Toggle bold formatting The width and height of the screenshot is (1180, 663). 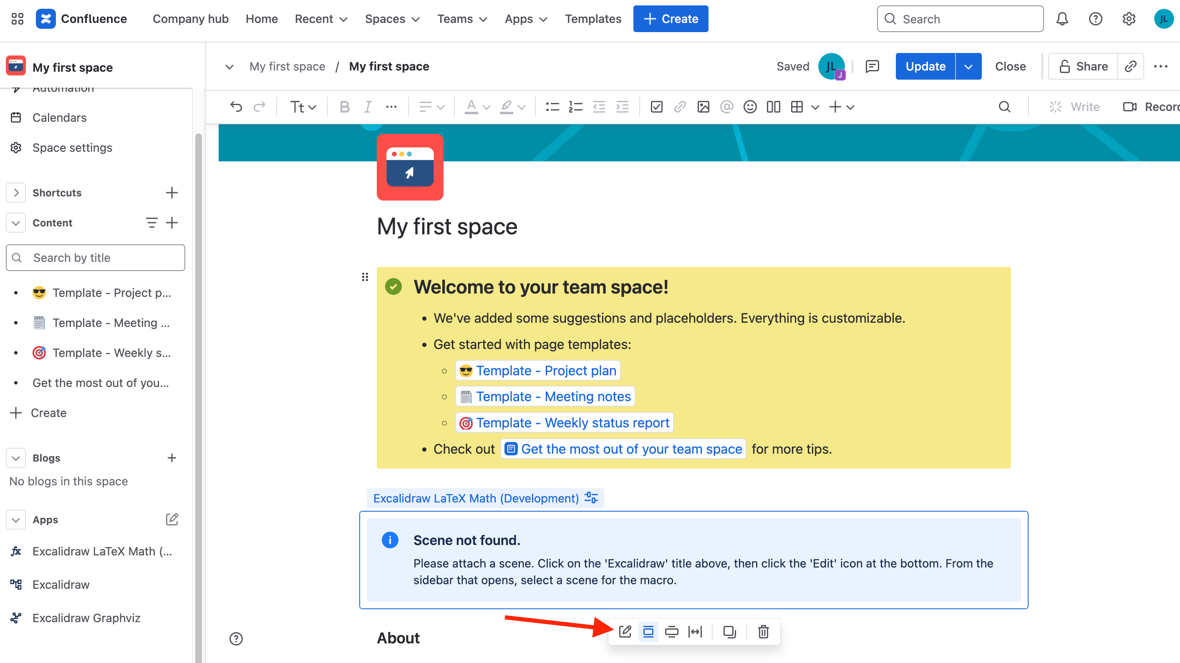(345, 107)
